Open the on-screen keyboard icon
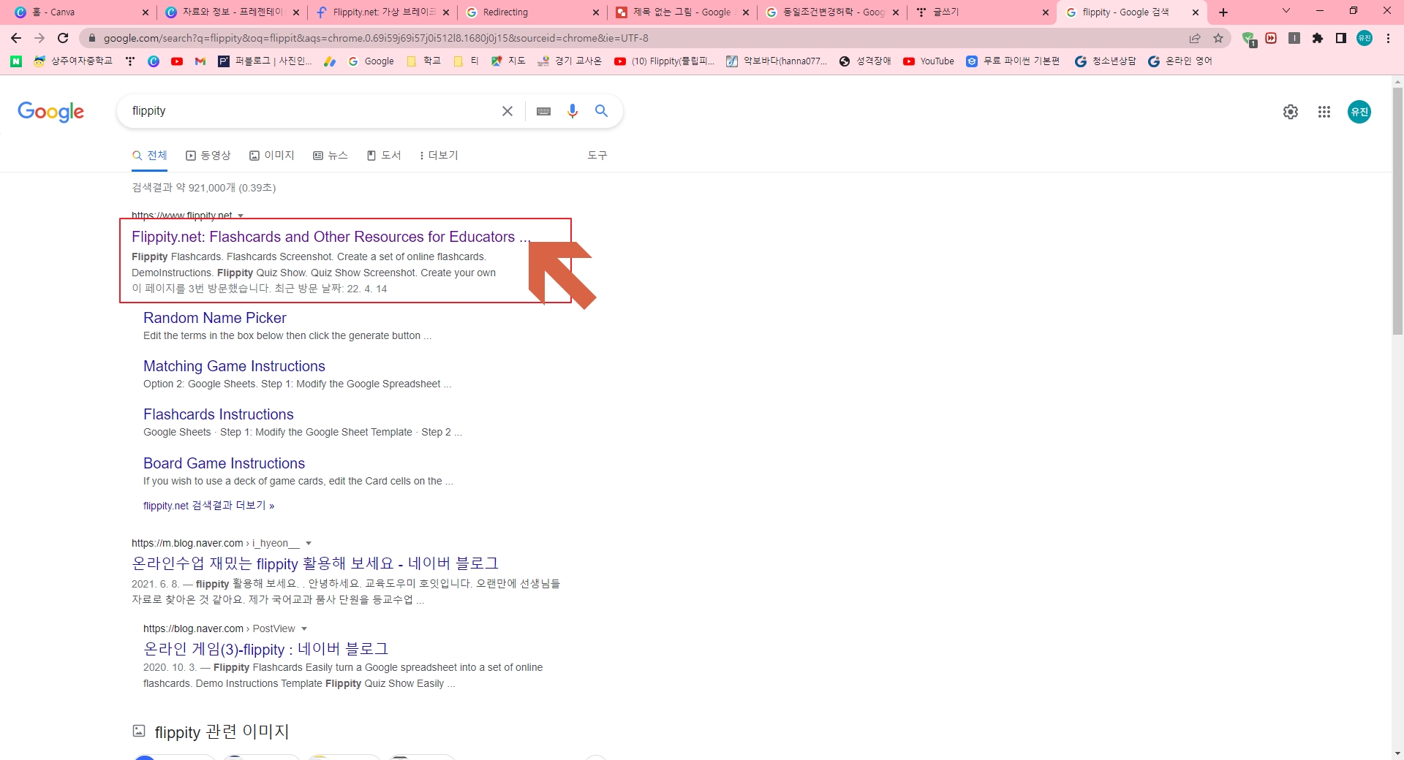Screen dimensions: 1404x760 543,111
